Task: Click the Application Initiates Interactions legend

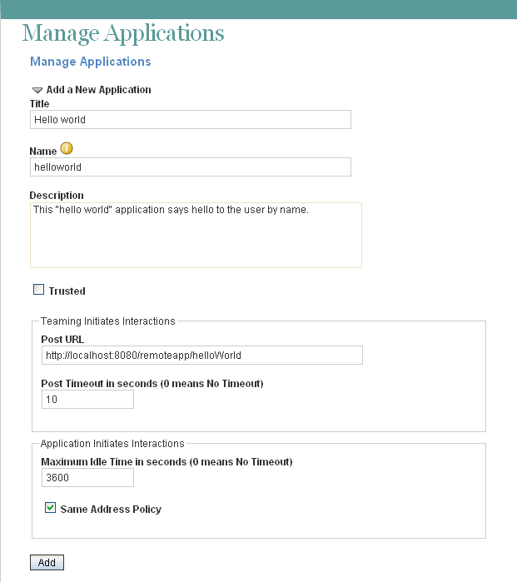Action: [112, 444]
